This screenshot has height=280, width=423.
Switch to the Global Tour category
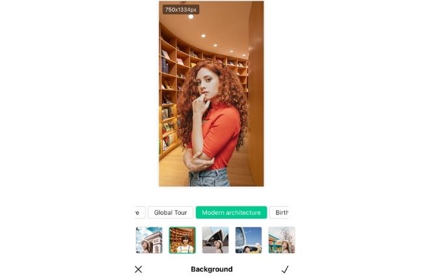pyautogui.click(x=171, y=212)
